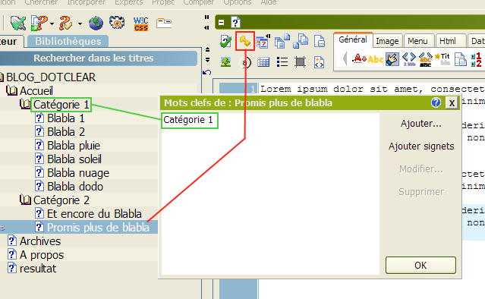Open the Image tab
Image resolution: width=485 pixels, height=299 pixels.
click(x=387, y=41)
